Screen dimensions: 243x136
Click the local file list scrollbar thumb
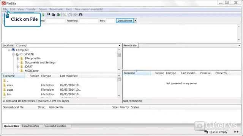tap(119, 79)
